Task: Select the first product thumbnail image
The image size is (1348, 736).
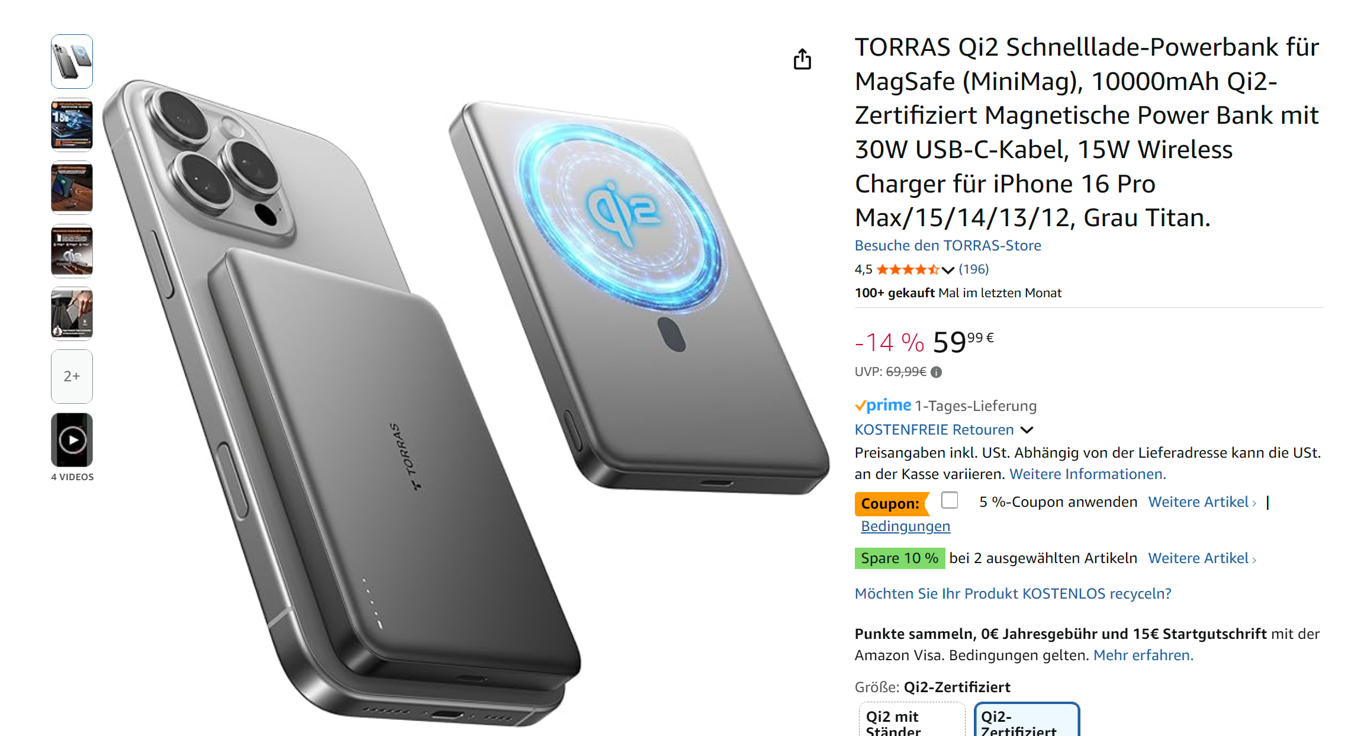Action: click(x=72, y=62)
